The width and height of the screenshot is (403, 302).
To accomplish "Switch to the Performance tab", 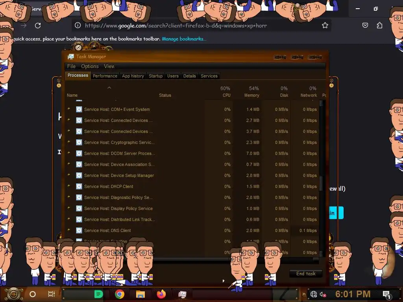I will point(105,76).
